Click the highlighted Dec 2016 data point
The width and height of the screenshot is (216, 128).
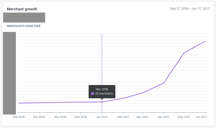pyautogui.click(x=102, y=102)
